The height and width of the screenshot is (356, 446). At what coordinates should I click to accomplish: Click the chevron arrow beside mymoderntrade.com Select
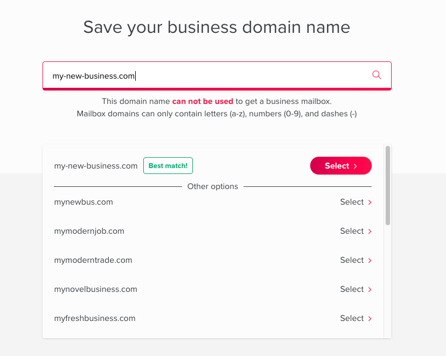coord(370,261)
